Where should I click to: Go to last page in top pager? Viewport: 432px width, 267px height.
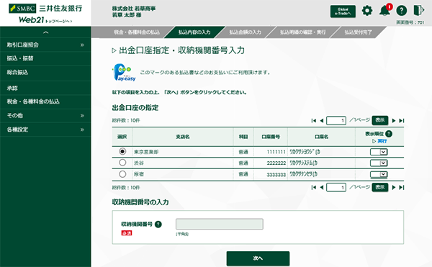(402, 121)
